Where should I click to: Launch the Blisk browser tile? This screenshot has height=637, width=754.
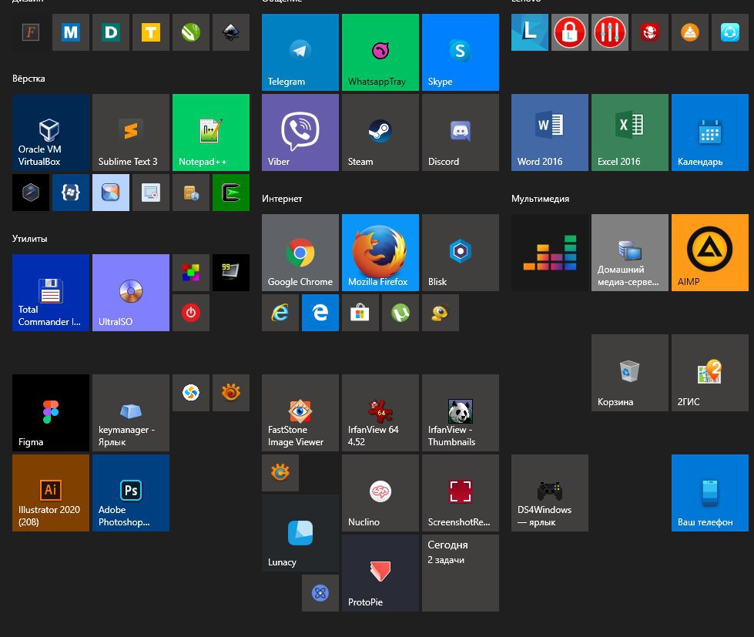(461, 253)
